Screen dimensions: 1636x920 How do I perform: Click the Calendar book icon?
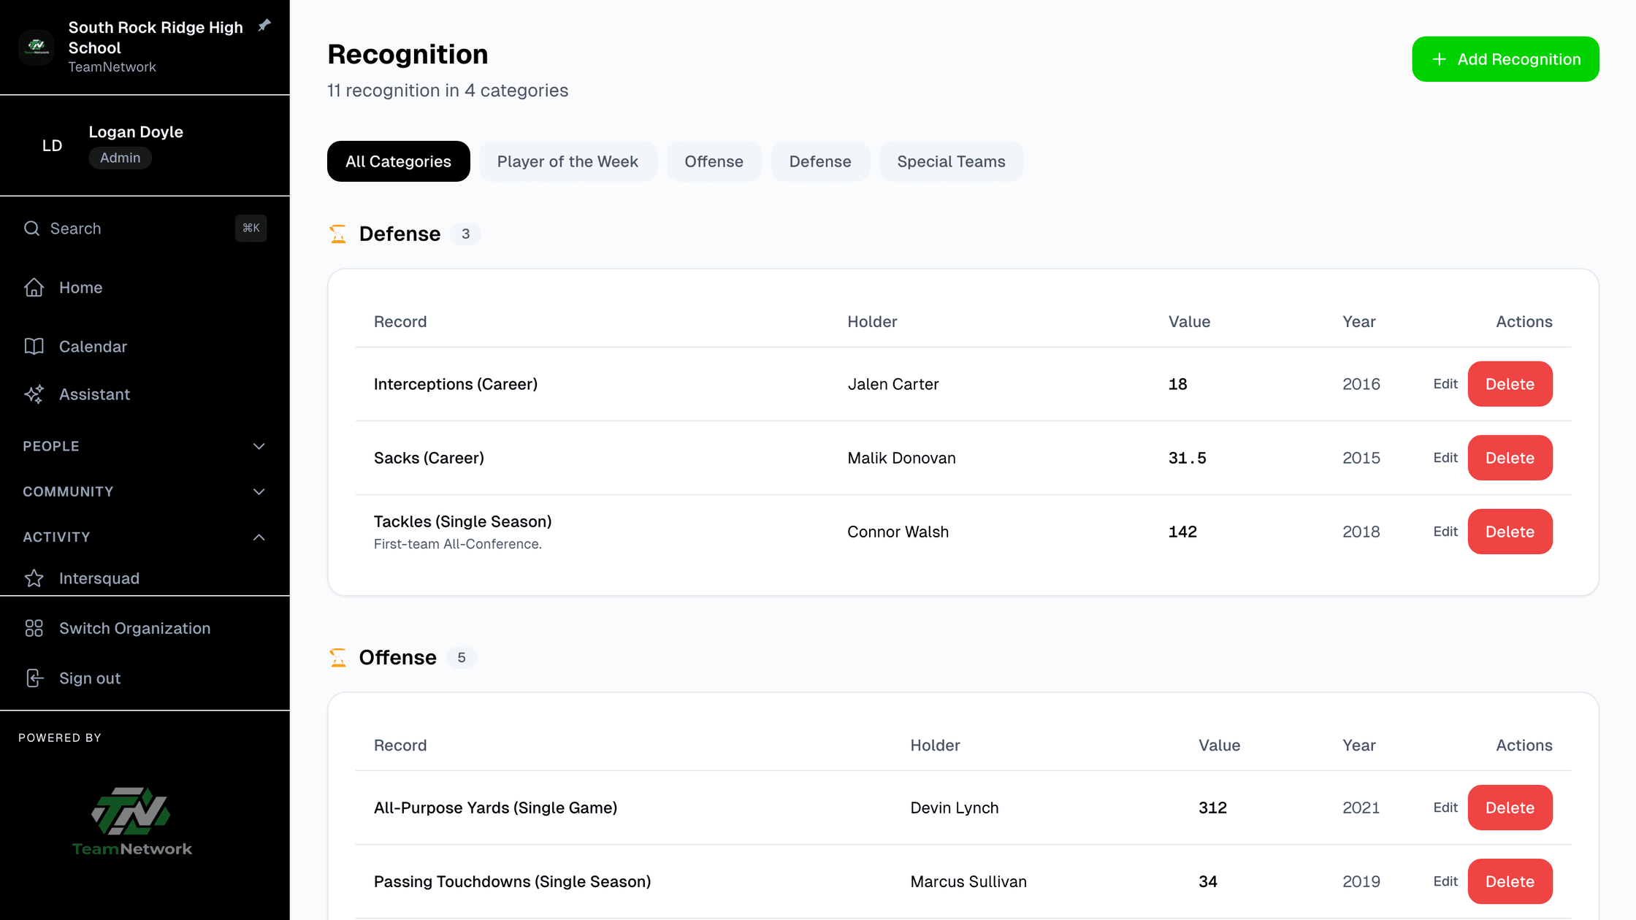coord(34,346)
